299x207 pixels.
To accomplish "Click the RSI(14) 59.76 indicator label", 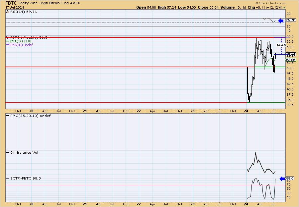I will coord(21,12).
